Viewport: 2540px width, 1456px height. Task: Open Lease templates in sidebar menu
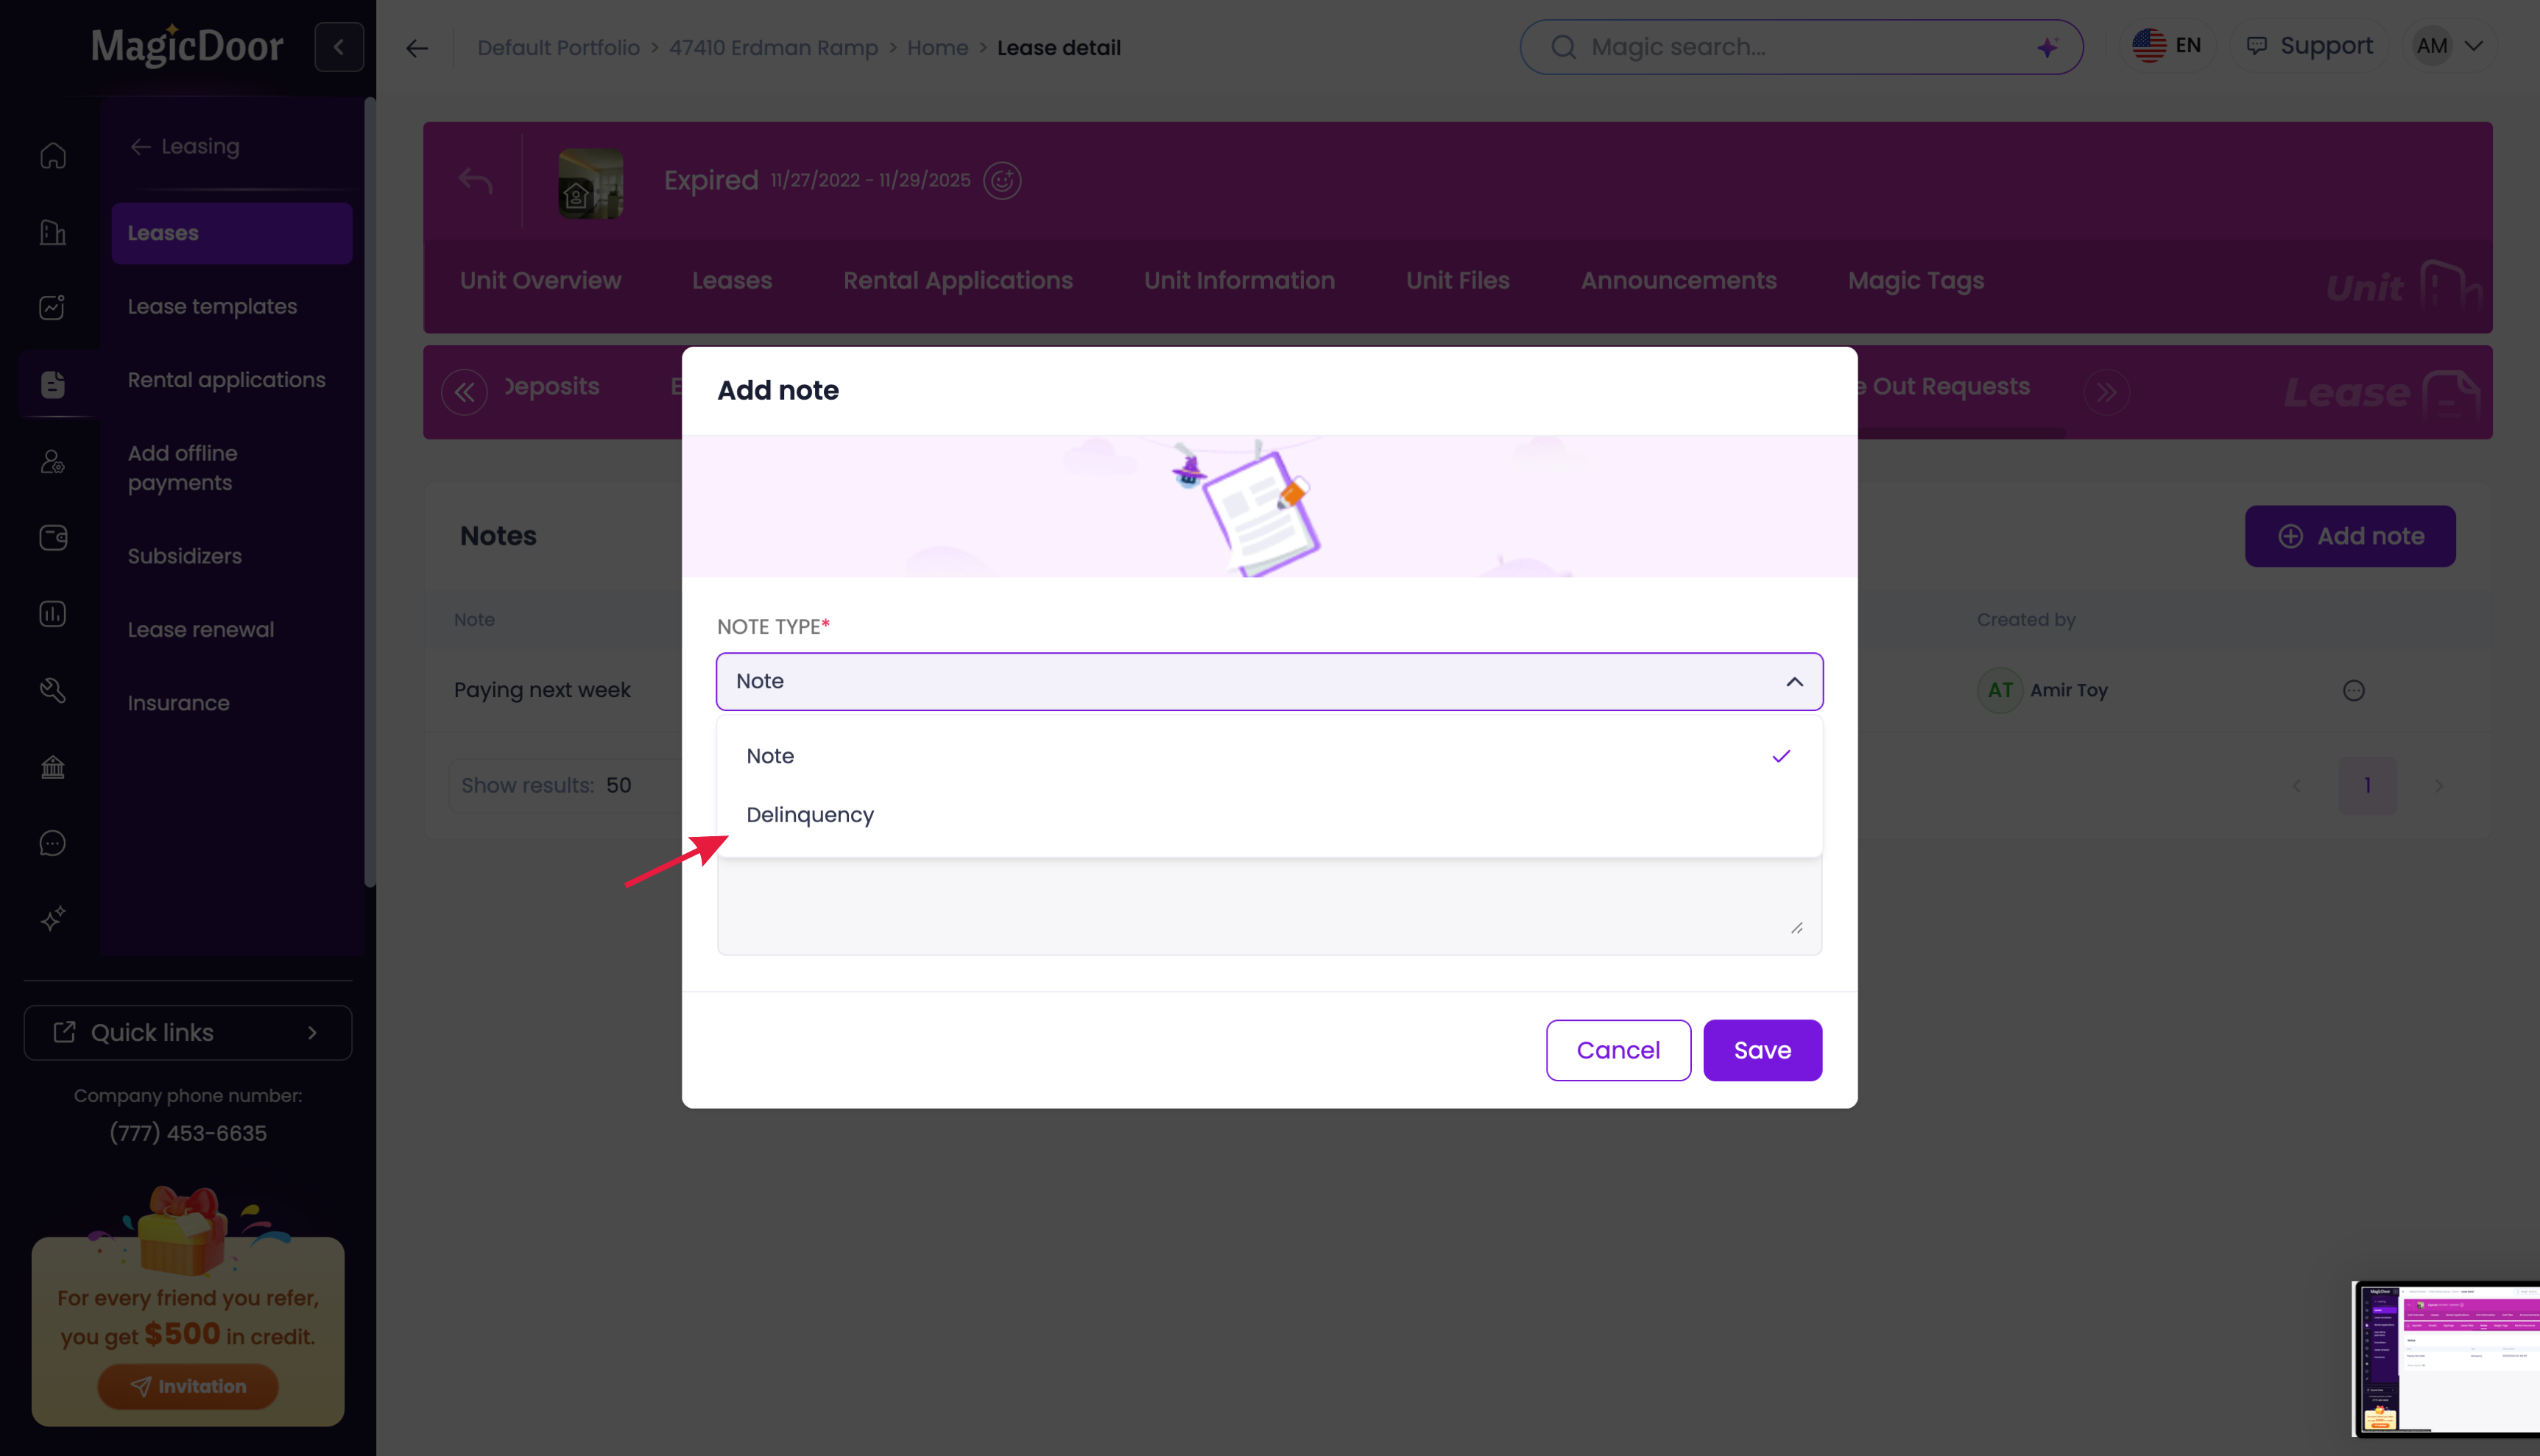click(212, 306)
